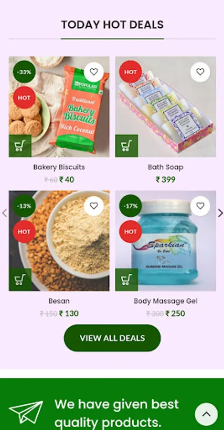Open the Besan product title link
224x430 pixels.
(x=59, y=301)
